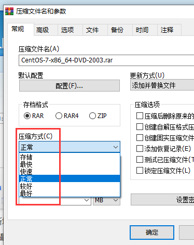Choose 最好 compression method

point(70,193)
